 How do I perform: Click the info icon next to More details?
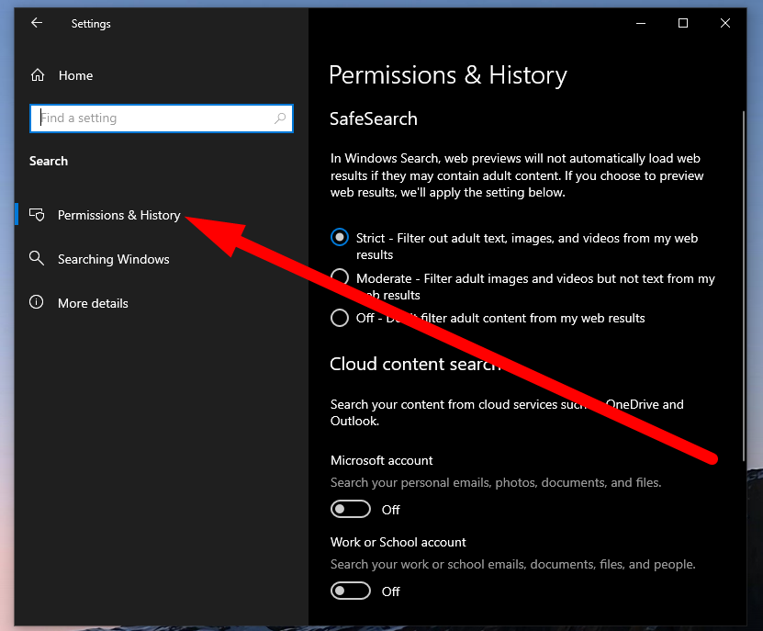[37, 302]
